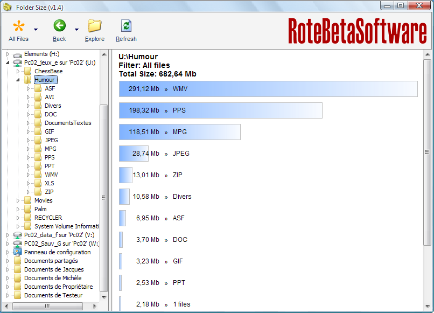
Task: Click the tree panel horizontal scrollbar right arrow
Action: [95, 306]
